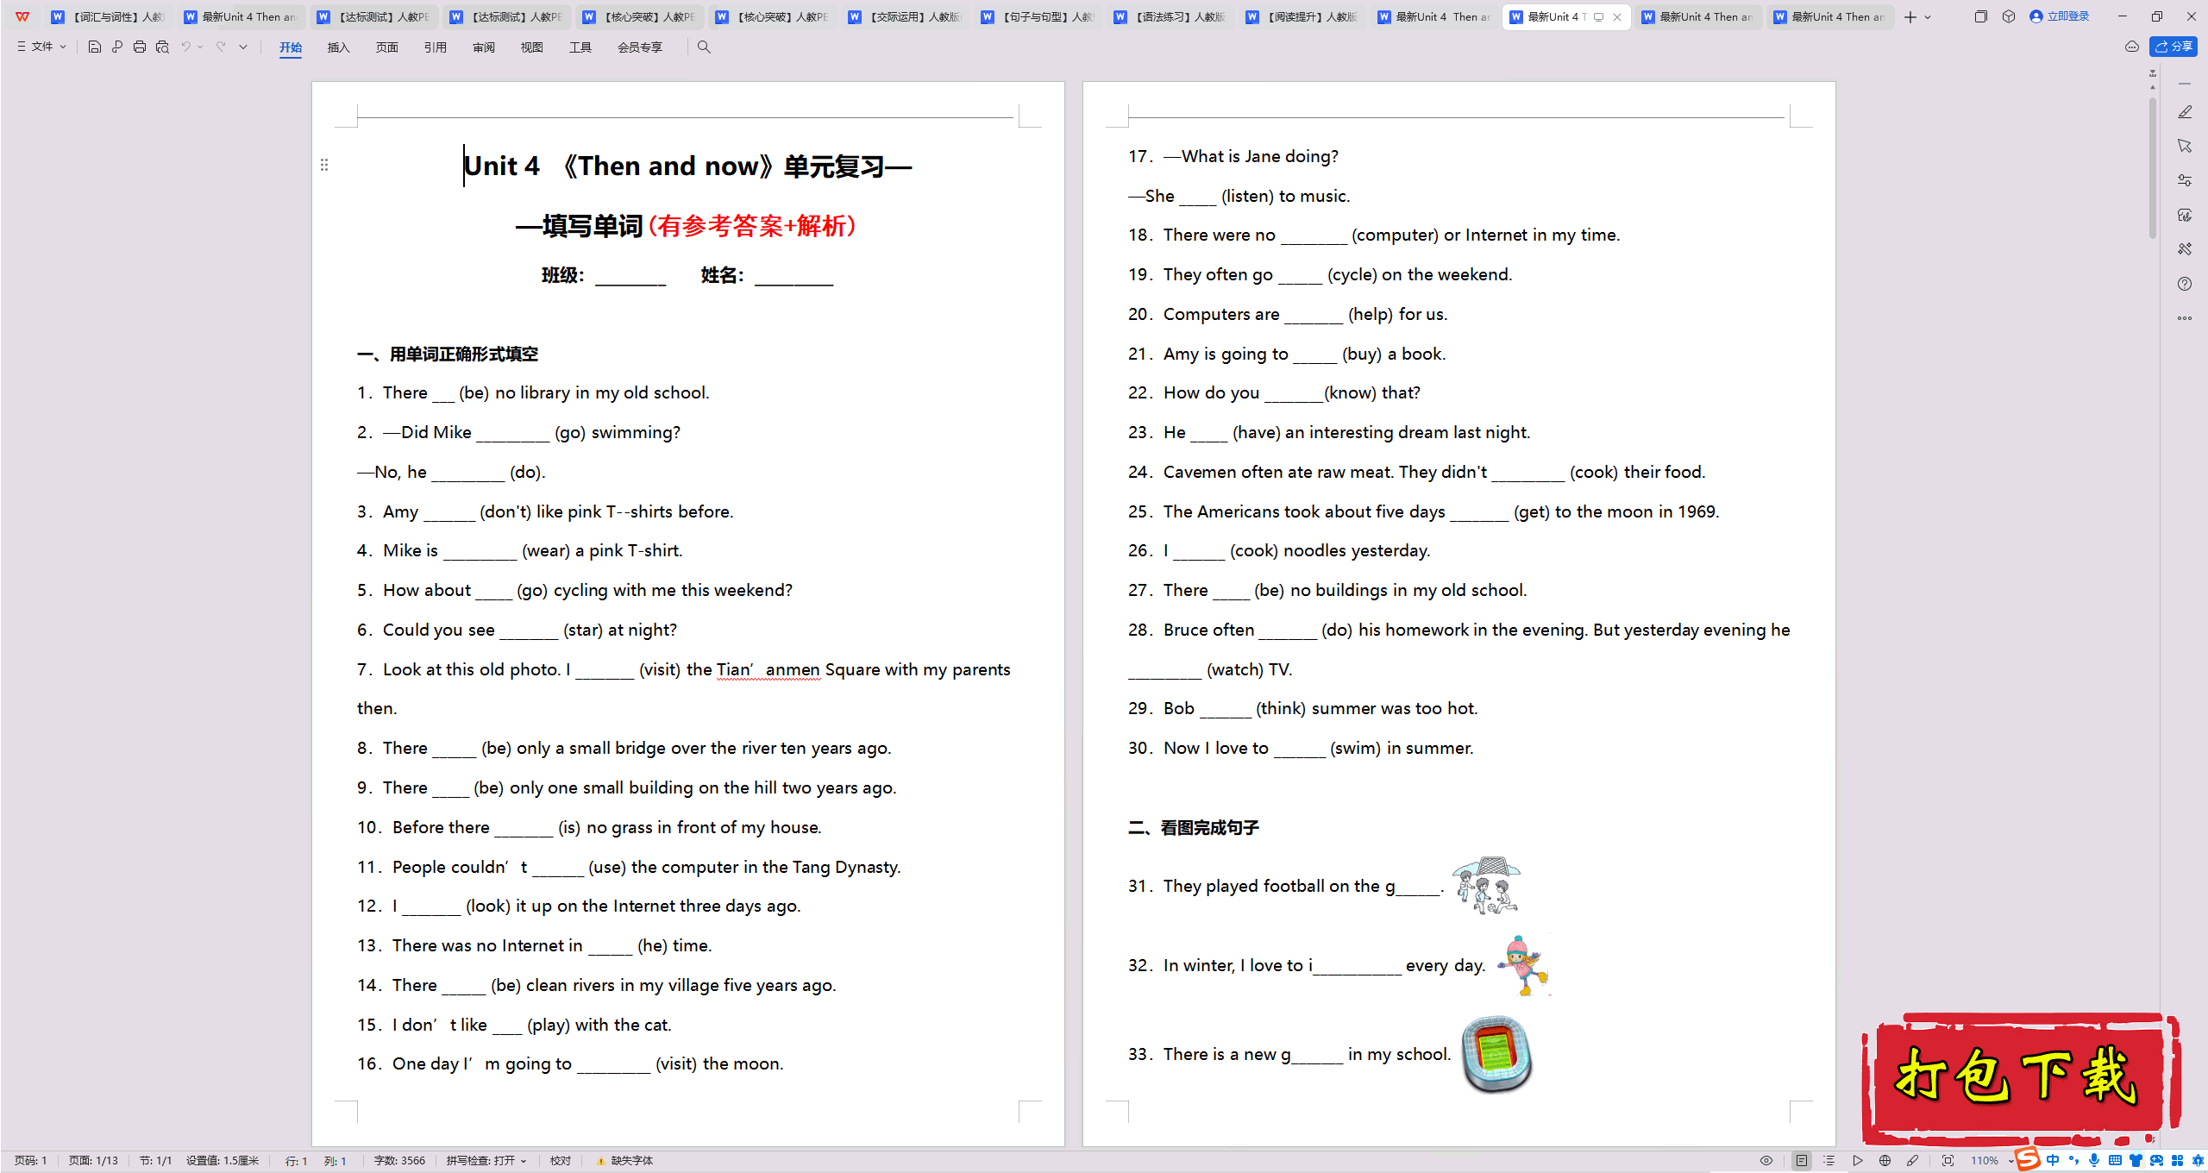The image size is (2208, 1173).
Task: Open the help question mark icon in sidebar
Action: tap(2184, 284)
